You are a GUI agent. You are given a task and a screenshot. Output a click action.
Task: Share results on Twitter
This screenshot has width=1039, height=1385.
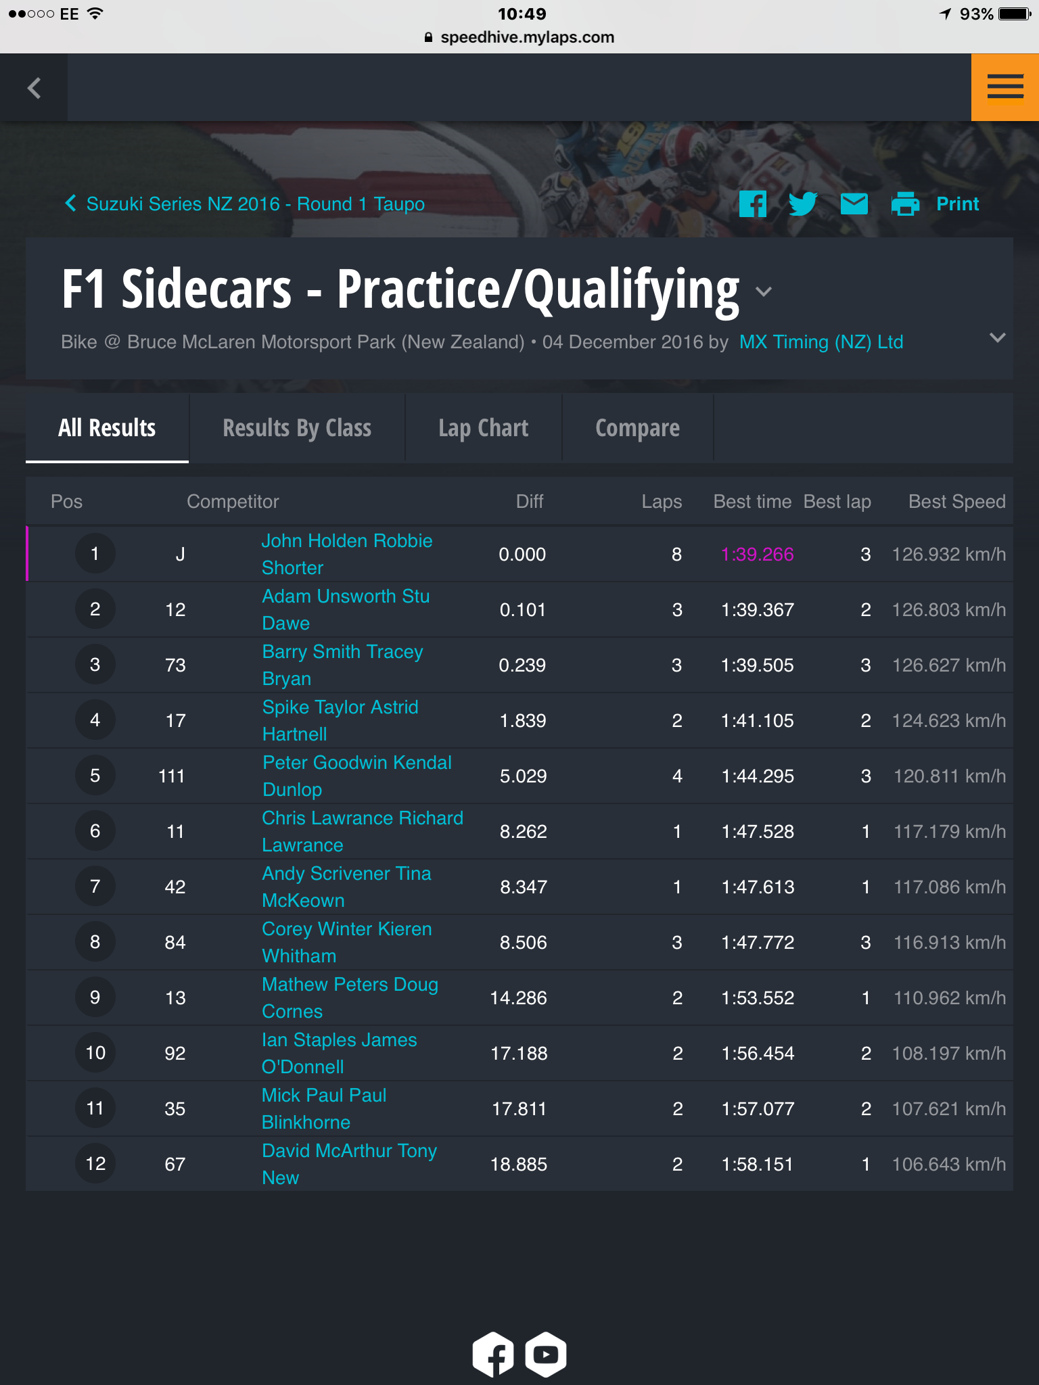[x=803, y=204]
